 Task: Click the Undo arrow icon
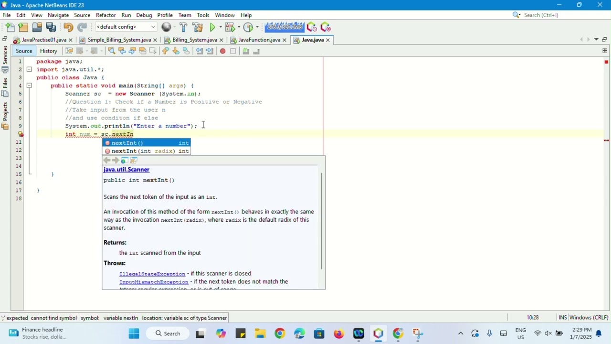click(x=68, y=27)
